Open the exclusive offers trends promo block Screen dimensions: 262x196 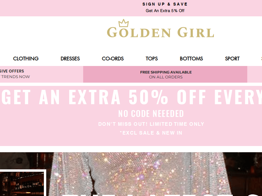pos(42,74)
